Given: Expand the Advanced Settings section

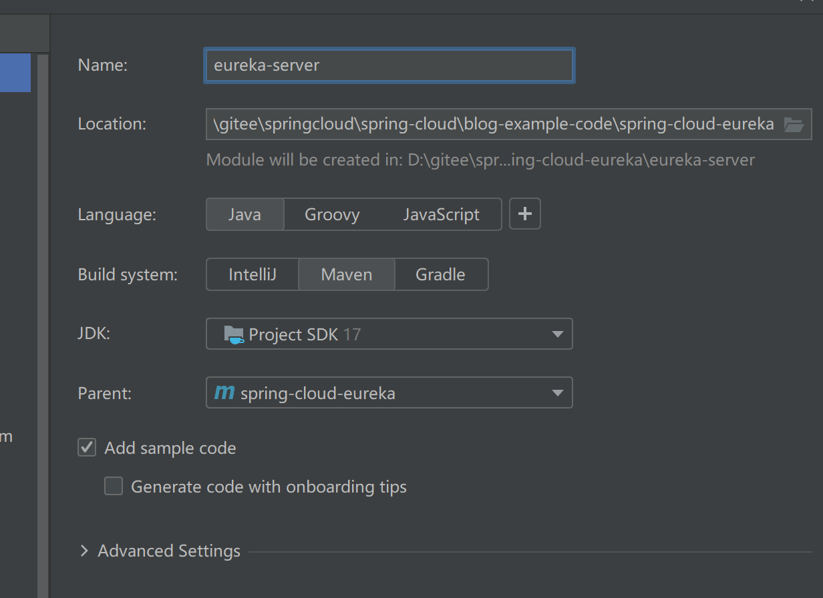Looking at the screenshot, I should (84, 551).
